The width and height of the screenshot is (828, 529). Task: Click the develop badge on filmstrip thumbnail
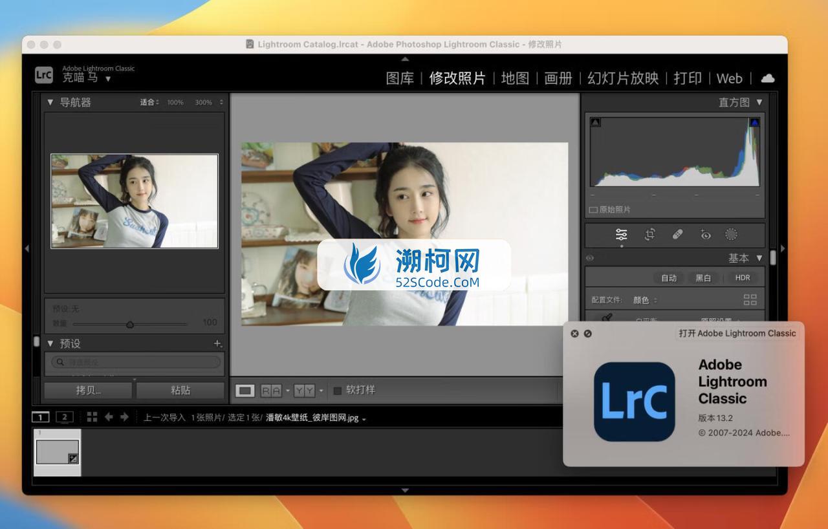[74, 459]
